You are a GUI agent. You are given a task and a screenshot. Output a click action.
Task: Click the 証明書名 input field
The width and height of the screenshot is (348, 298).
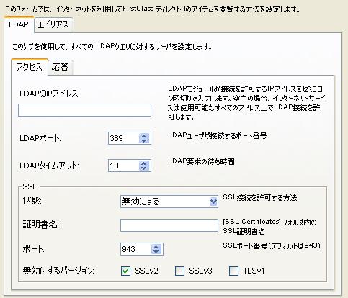point(169,225)
